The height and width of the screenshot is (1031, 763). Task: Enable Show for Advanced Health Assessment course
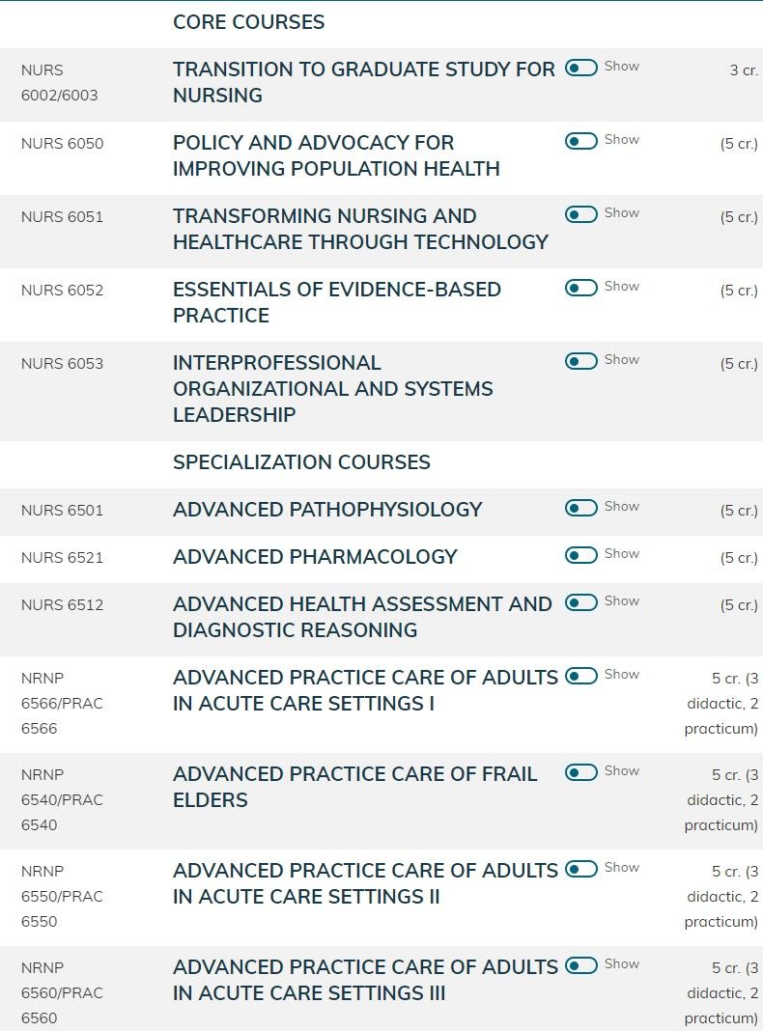tap(581, 602)
